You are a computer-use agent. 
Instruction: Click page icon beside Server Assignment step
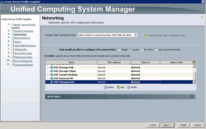pyautogui.click(x=12, y=60)
